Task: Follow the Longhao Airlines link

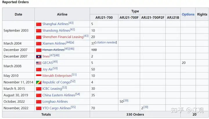Action: click(x=55, y=102)
